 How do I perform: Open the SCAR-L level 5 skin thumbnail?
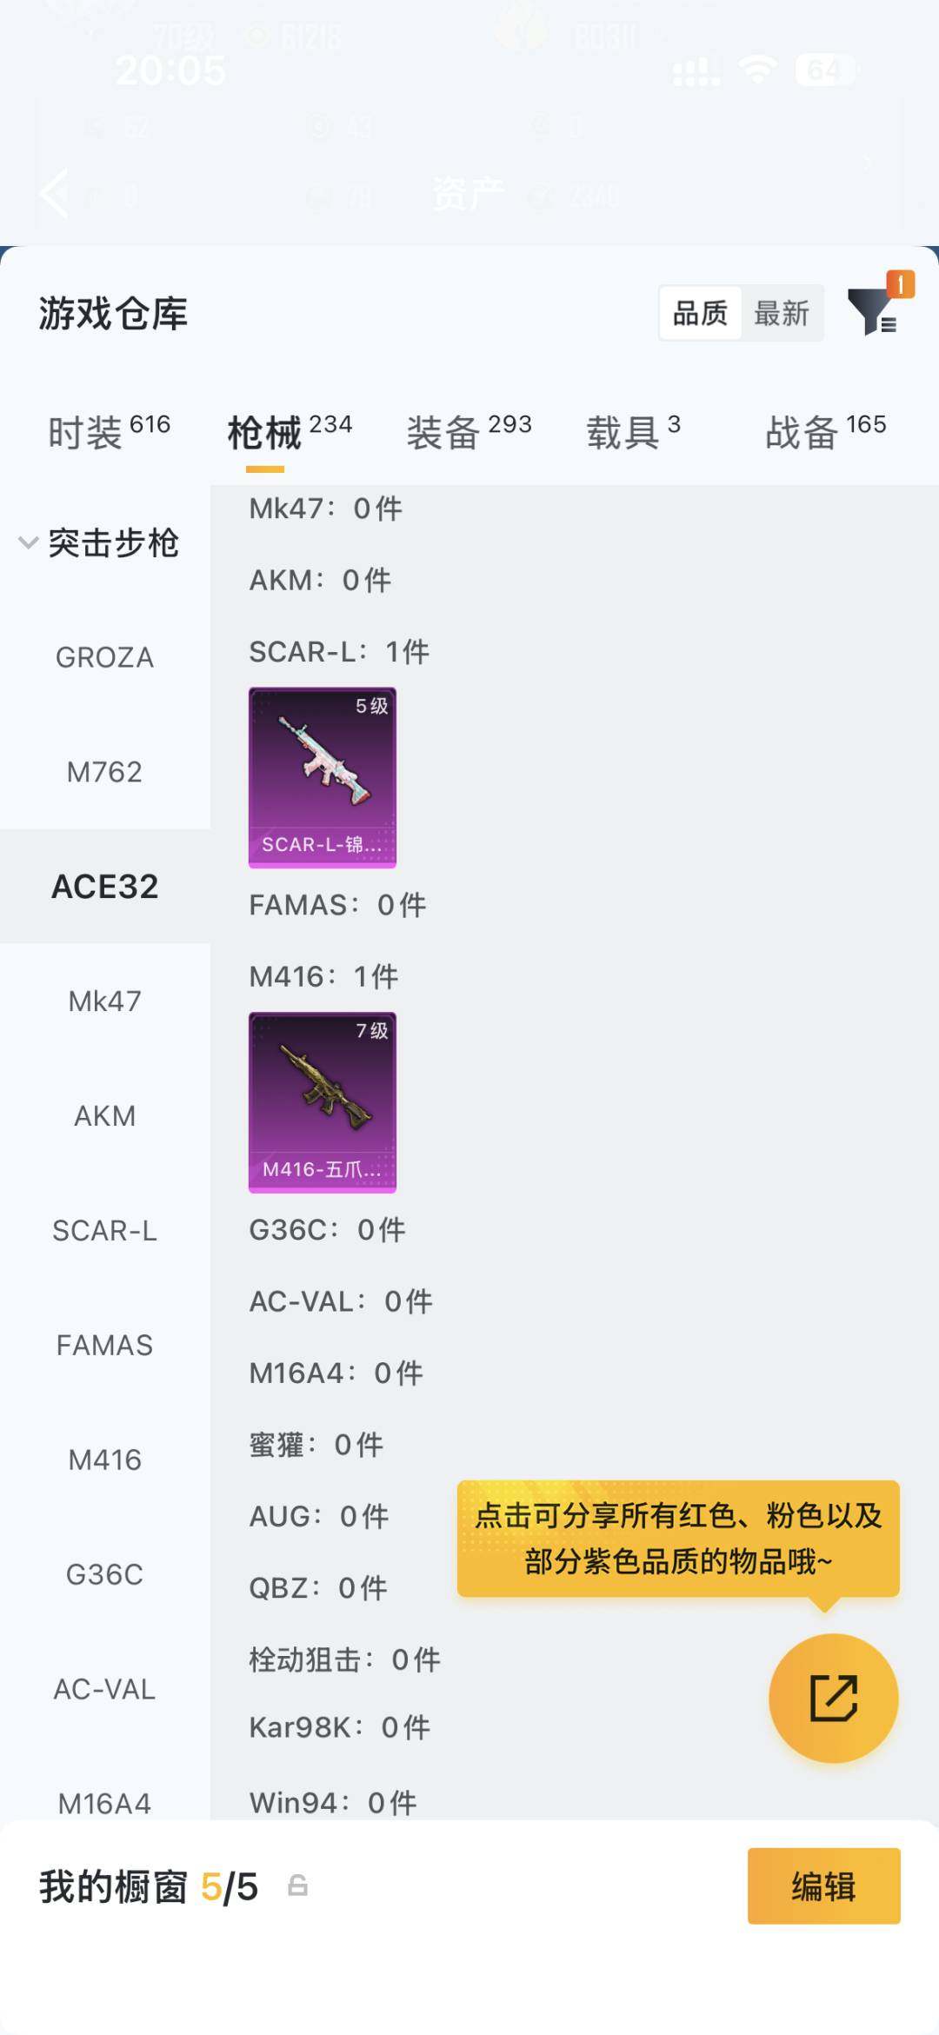[x=323, y=777]
